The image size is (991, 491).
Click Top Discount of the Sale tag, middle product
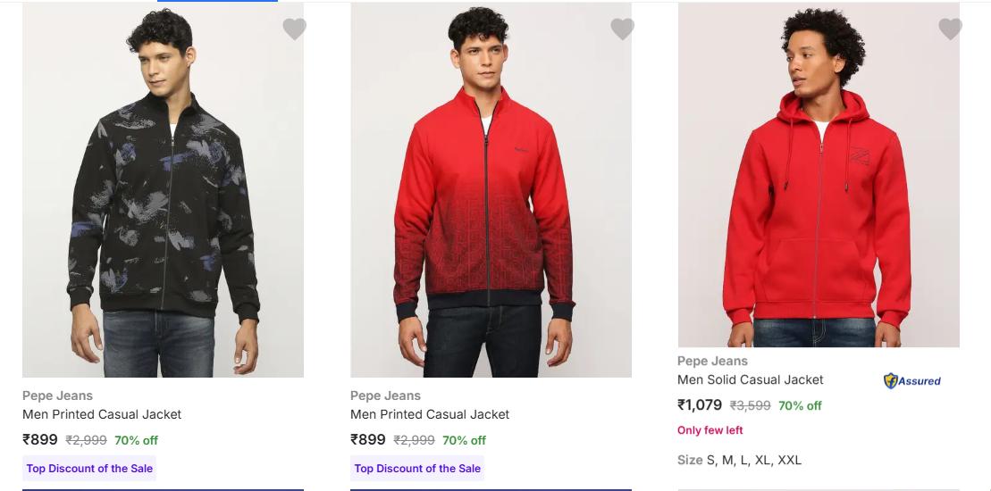click(417, 469)
